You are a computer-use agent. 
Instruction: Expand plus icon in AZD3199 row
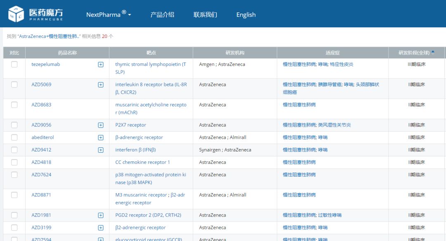(x=101, y=228)
